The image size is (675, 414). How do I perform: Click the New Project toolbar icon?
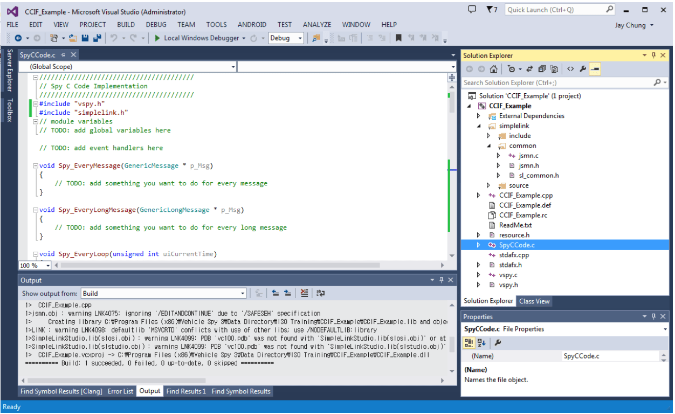tap(53, 38)
